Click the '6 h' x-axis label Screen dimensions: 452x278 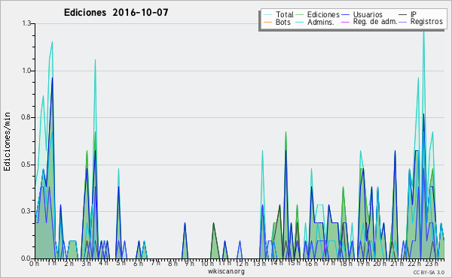[138, 264]
